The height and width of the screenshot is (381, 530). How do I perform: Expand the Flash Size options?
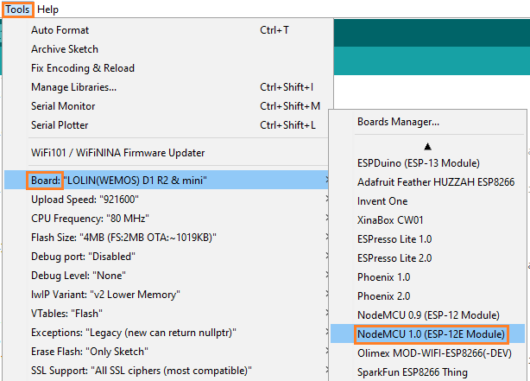(x=123, y=237)
